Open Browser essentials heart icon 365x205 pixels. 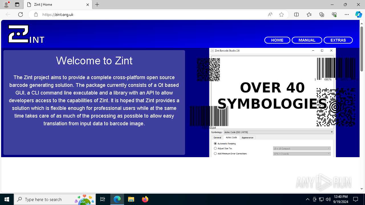tap(334, 15)
